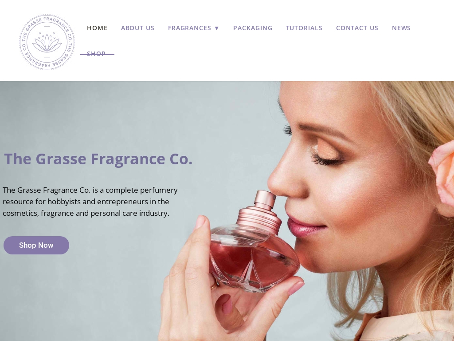Open the Tutorials page
Screen dimensions: 454x341
click(x=304, y=28)
